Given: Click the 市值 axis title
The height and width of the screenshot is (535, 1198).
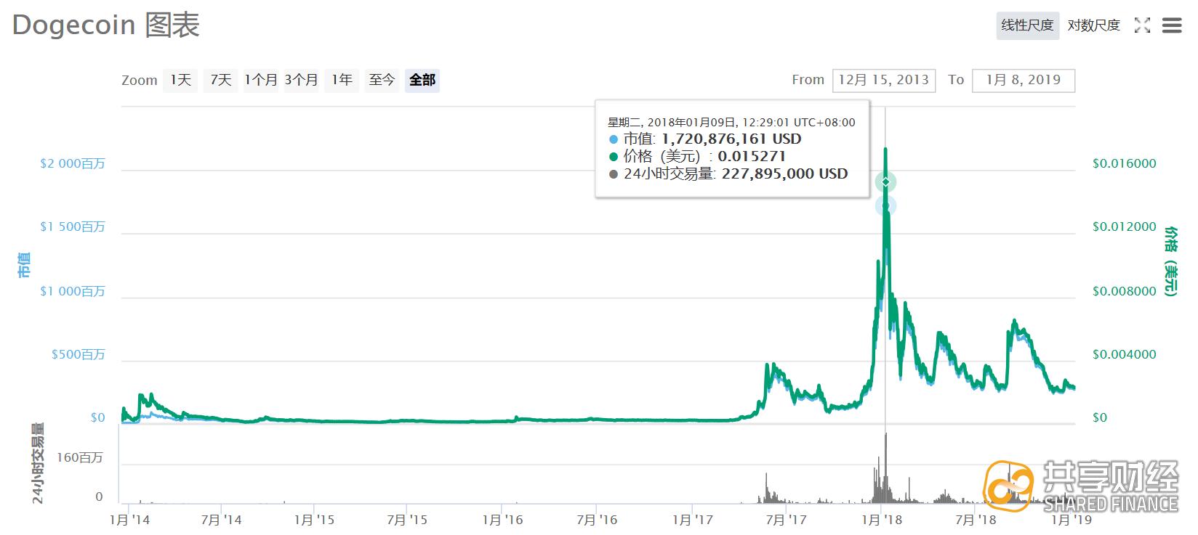Looking at the screenshot, I should (24, 266).
